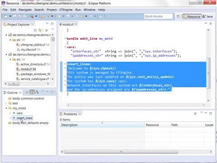Open Project Explorer View Menu triangle
Image resolution: width=217 pixels, height=163 pixels.
point(52,29)
